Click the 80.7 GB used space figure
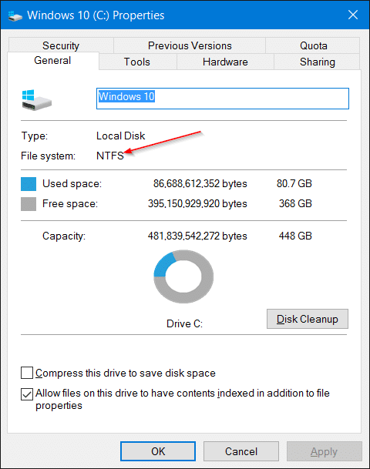This screenshot has height=469, width=370. pos(294,183)
